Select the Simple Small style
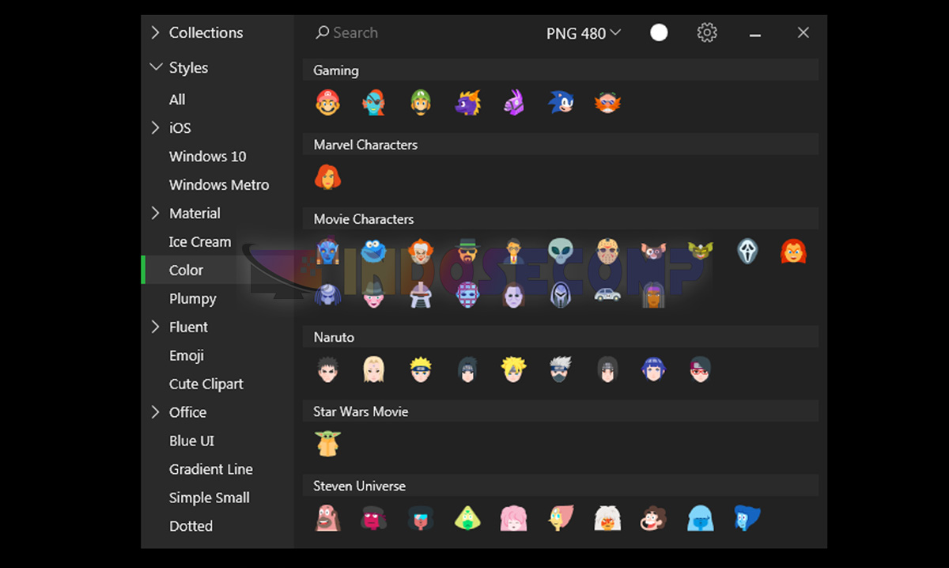Screen dimensions: 949x568 pos(210,498)
